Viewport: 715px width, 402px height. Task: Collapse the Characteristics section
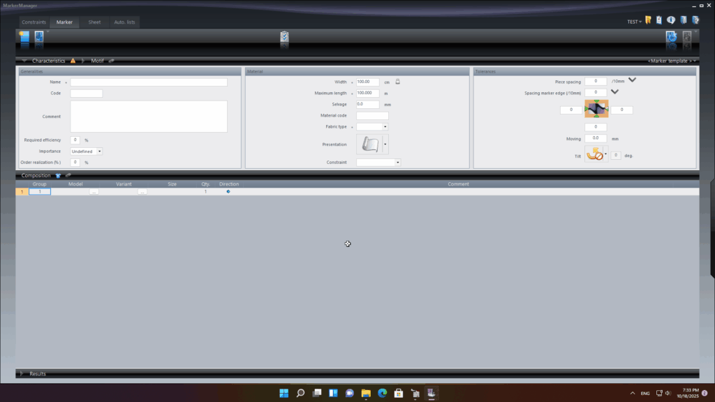point(24,61)
